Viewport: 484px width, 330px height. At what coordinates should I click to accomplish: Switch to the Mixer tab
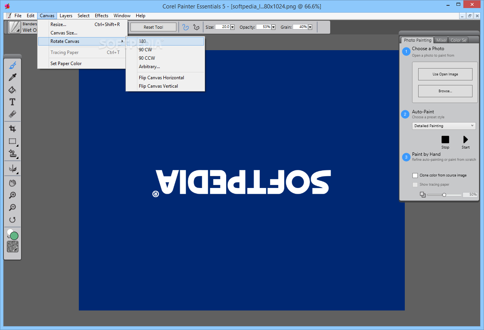441,40
